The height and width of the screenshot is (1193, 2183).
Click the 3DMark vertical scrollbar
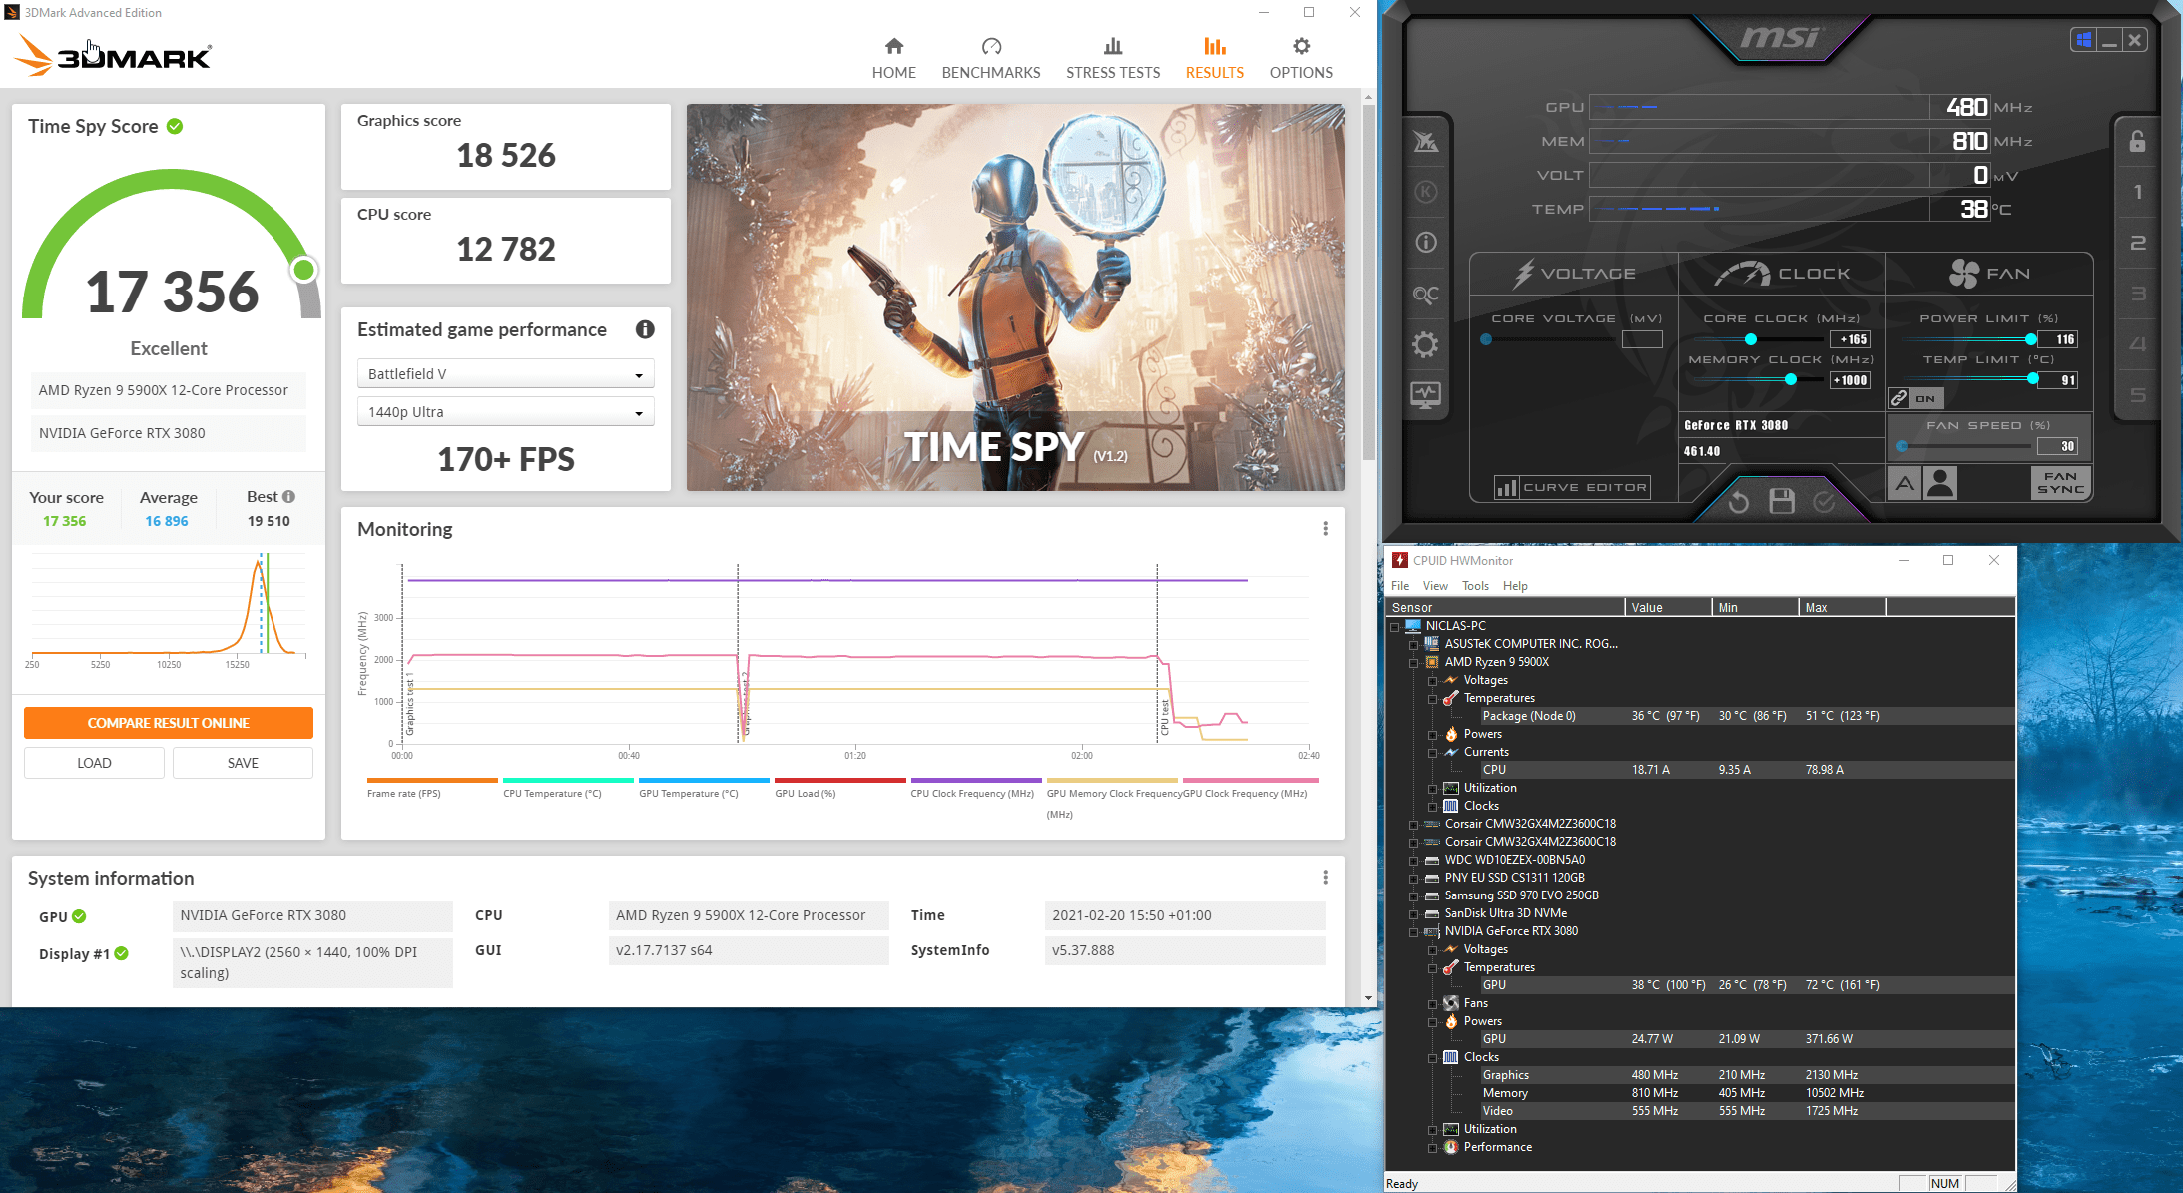point(1368,284)
